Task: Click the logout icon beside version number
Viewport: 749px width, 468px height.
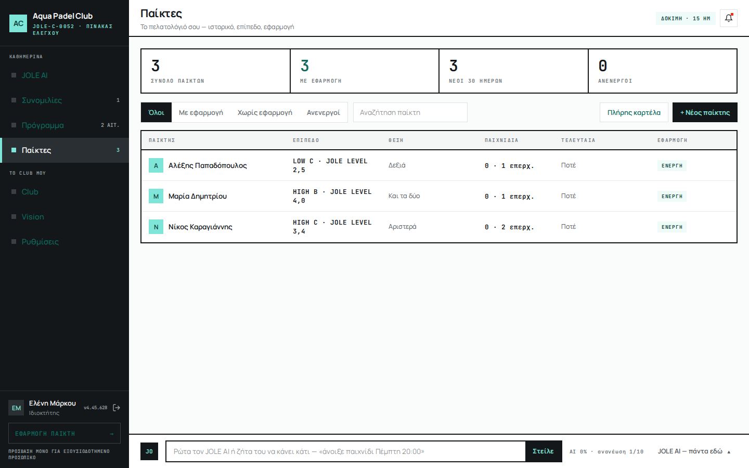Action: (117, 408)
